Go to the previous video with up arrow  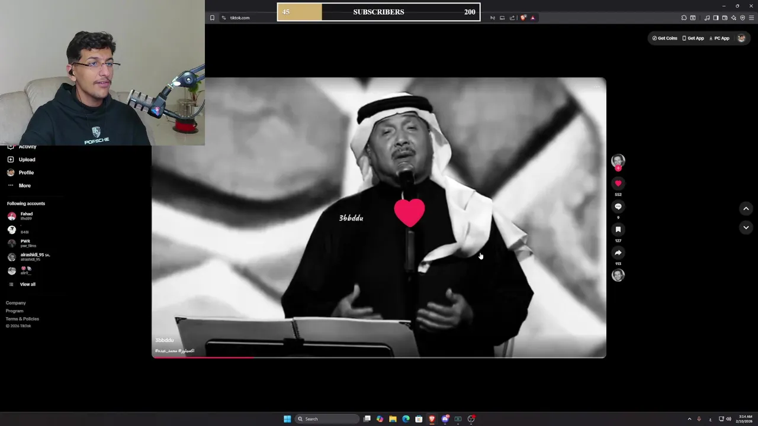click(x=746, y=208)
